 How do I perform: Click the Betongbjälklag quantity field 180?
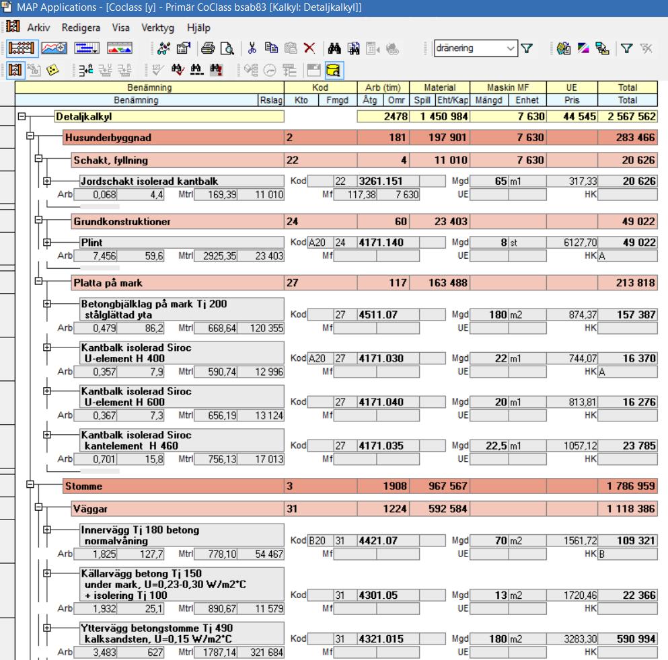pos(489,315)
